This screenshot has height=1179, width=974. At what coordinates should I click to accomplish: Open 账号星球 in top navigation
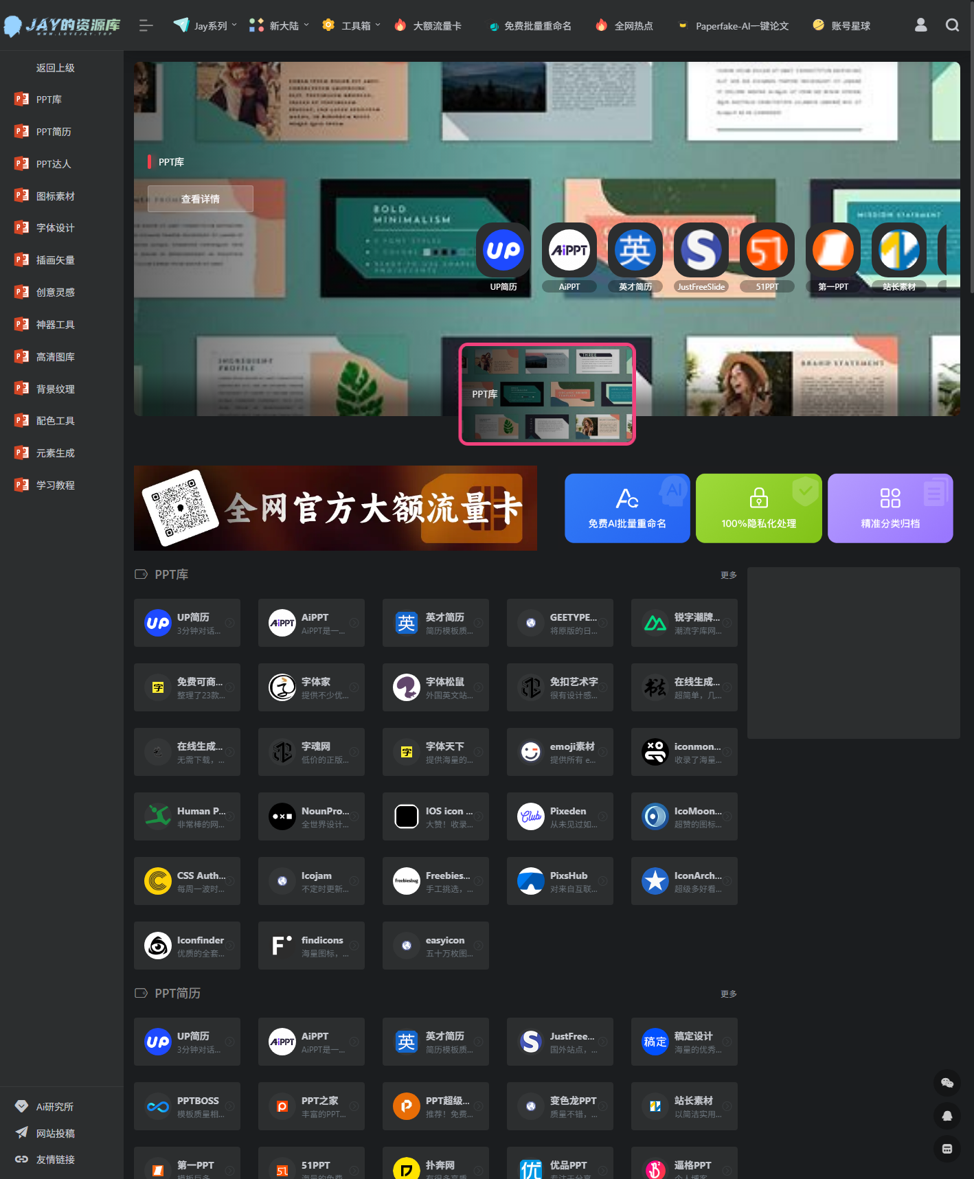(841, 25)
